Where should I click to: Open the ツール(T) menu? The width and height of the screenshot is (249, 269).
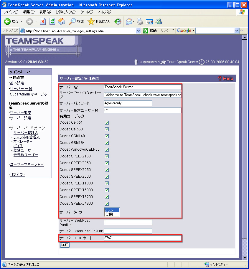point(86,12)
